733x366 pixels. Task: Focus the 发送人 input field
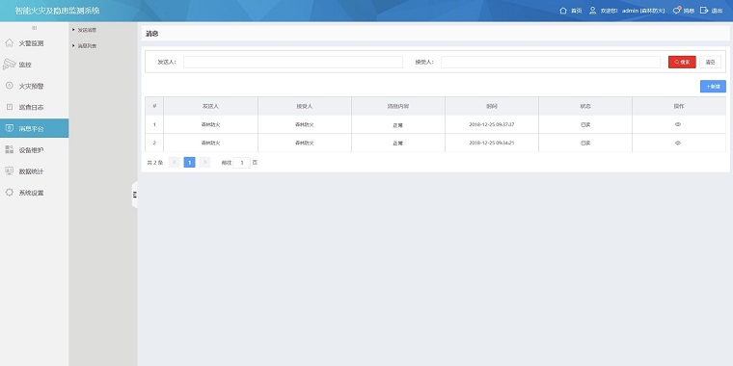click(x=293, y=62)
